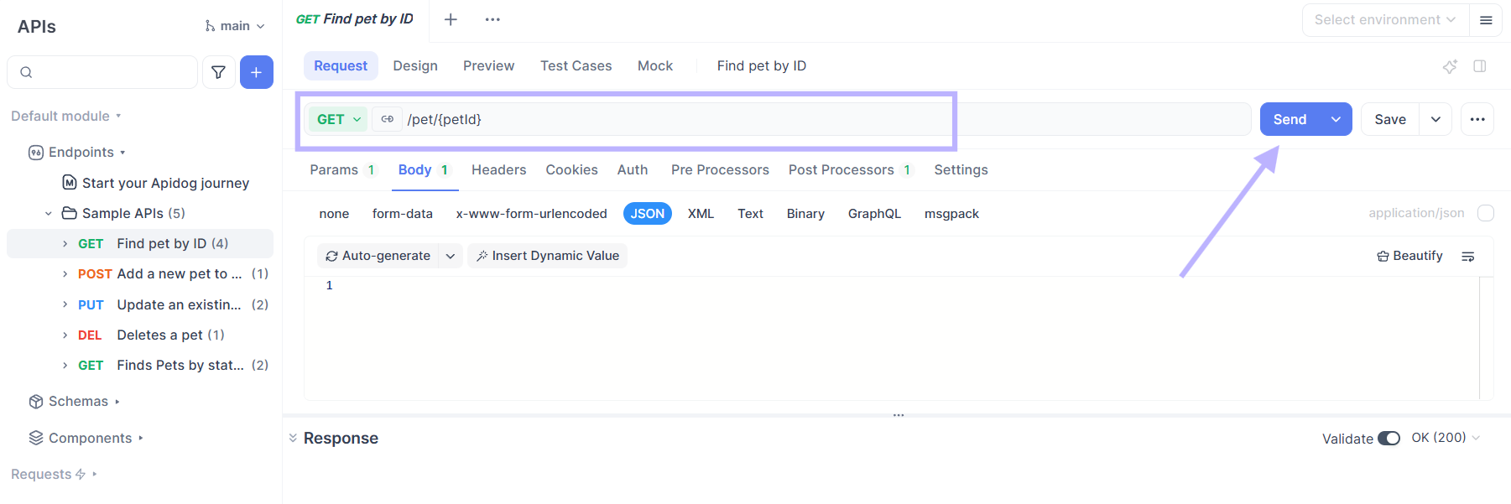
Task: Open new tab with plus icon
Action: [x=451, y=19]
